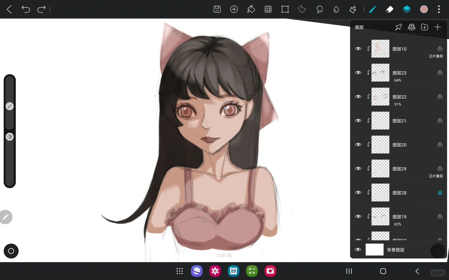
Task: Pick the smudge droplet tool
Action: click(x=336, y=10)
